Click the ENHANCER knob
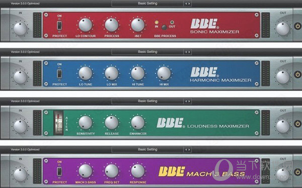 (x=138, y=123)
